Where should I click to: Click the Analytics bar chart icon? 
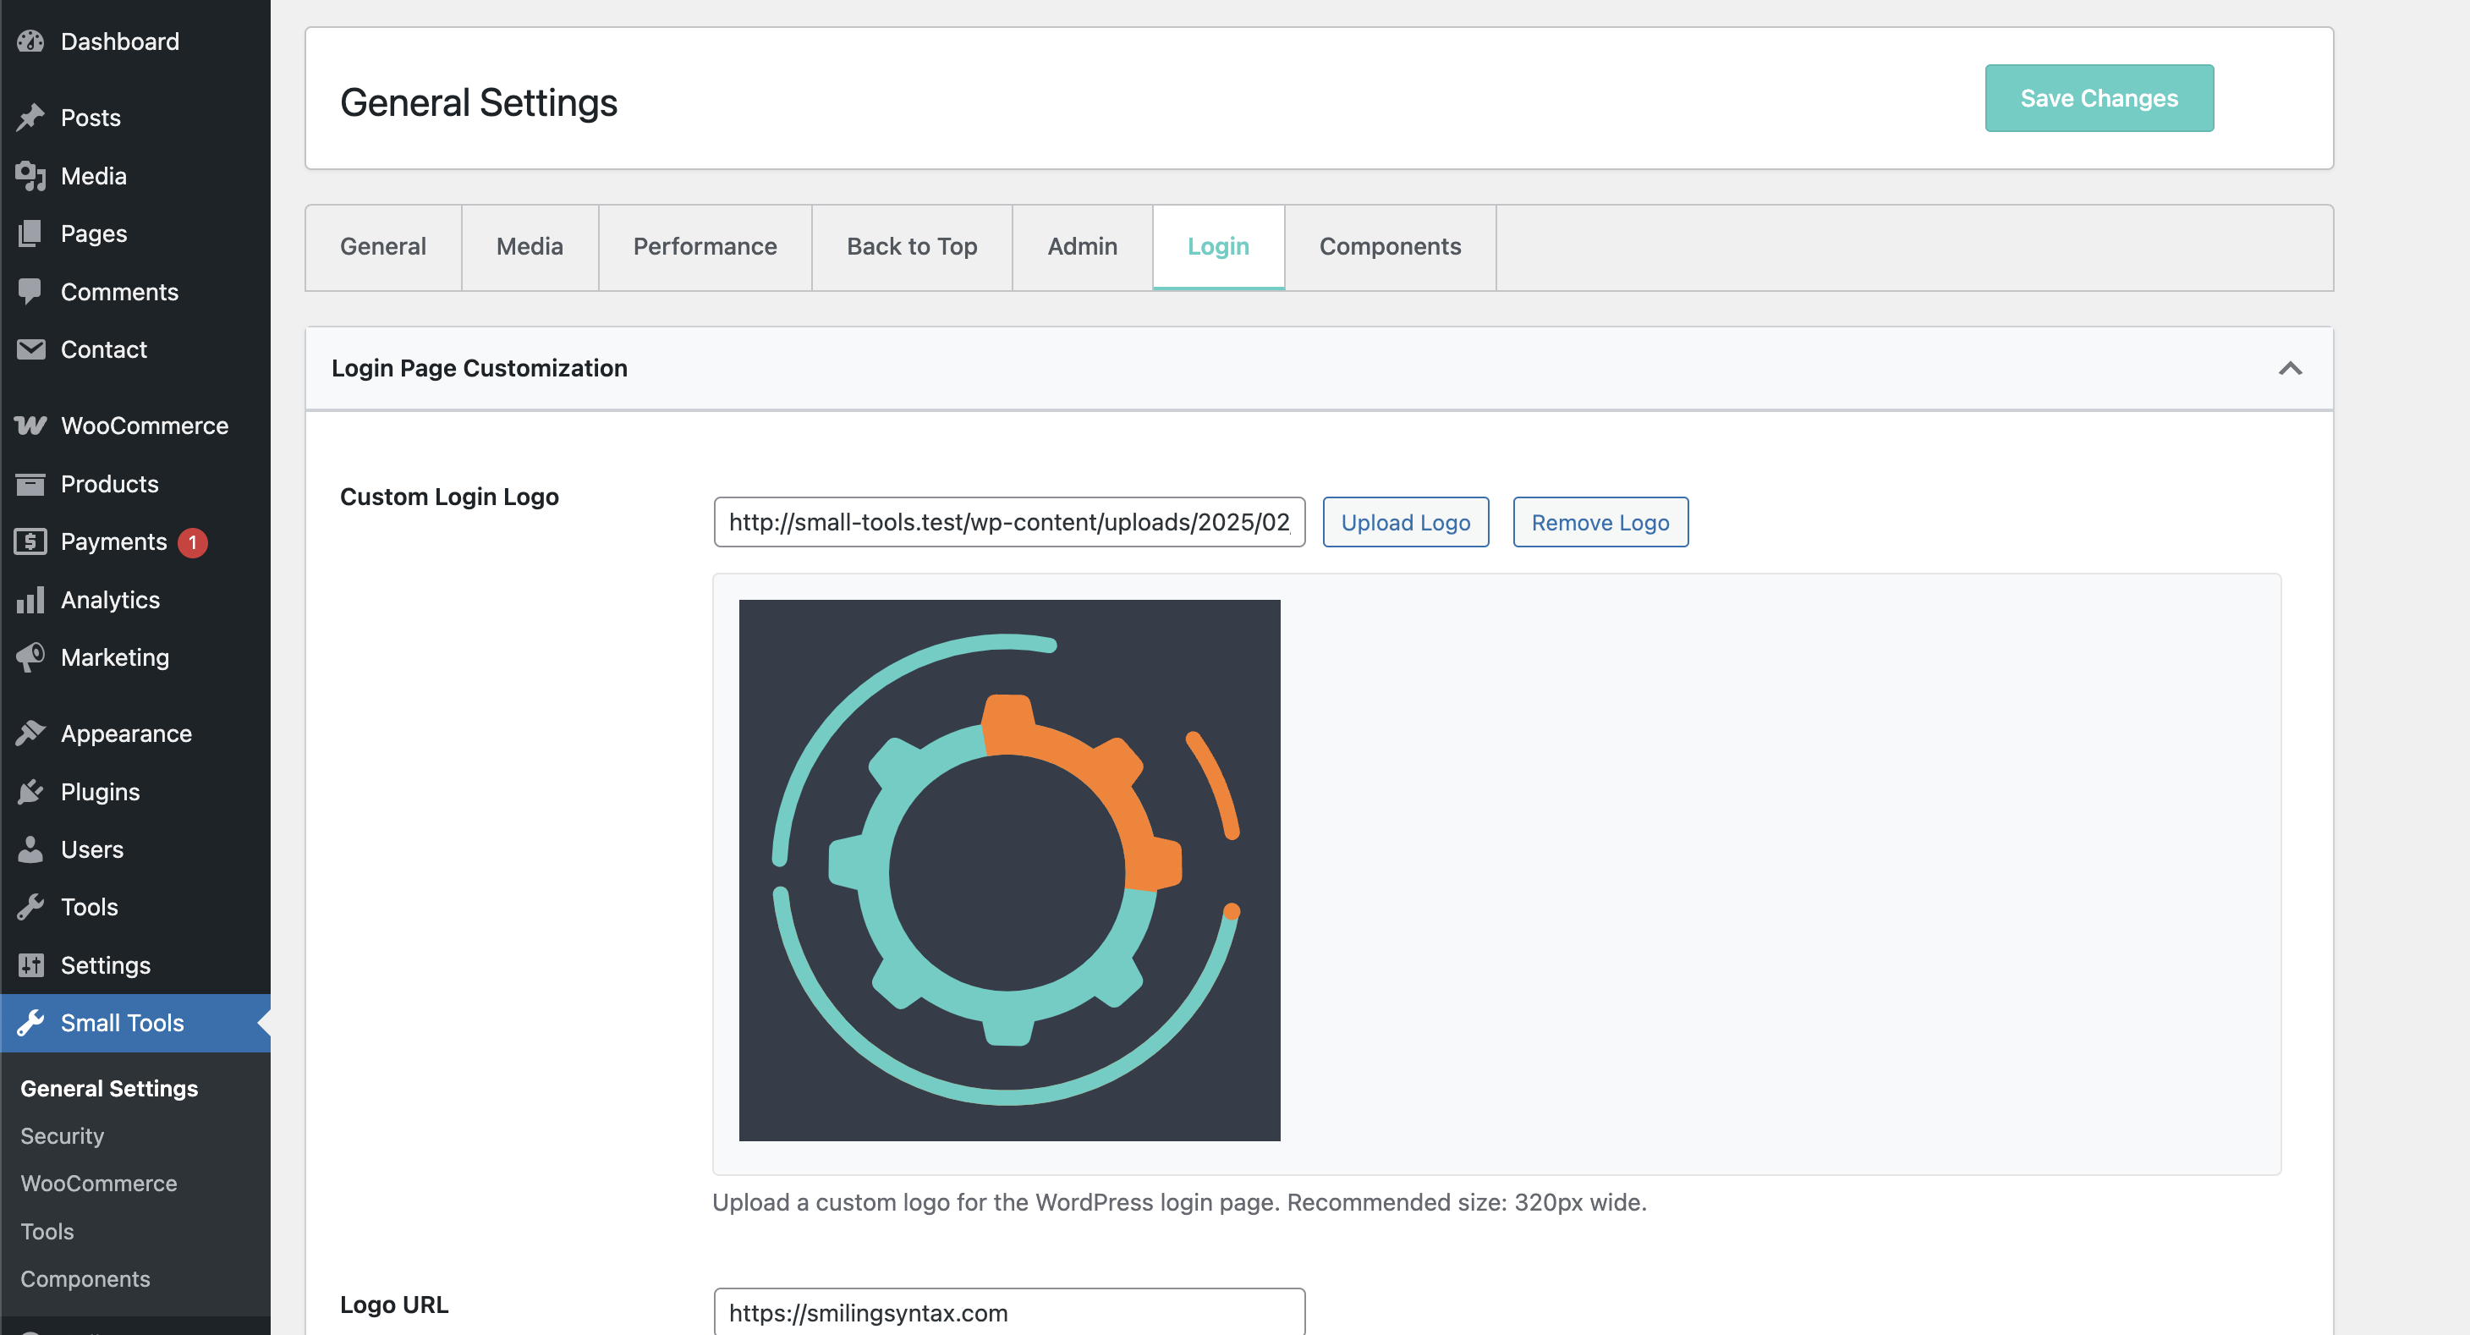pyautogui.click(x=30, y=600)
